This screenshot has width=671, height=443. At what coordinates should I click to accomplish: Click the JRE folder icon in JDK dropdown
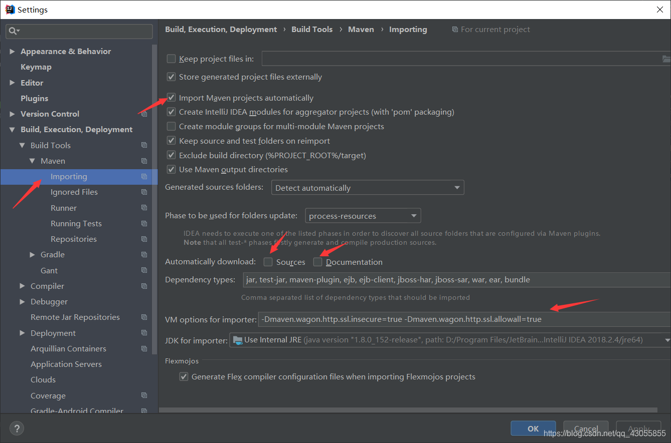(x=238, y=340)
